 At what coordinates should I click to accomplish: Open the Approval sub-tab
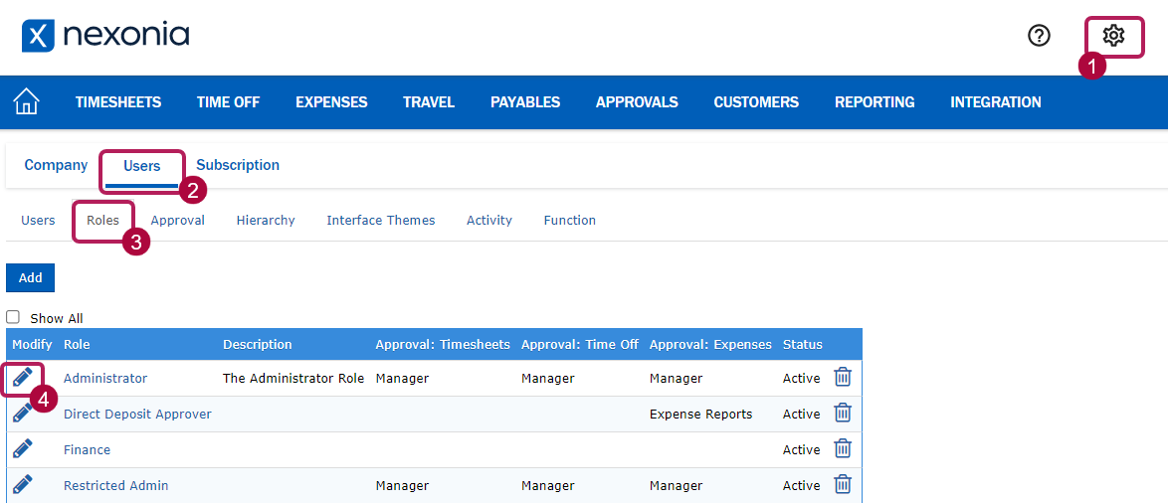point(177,221)
